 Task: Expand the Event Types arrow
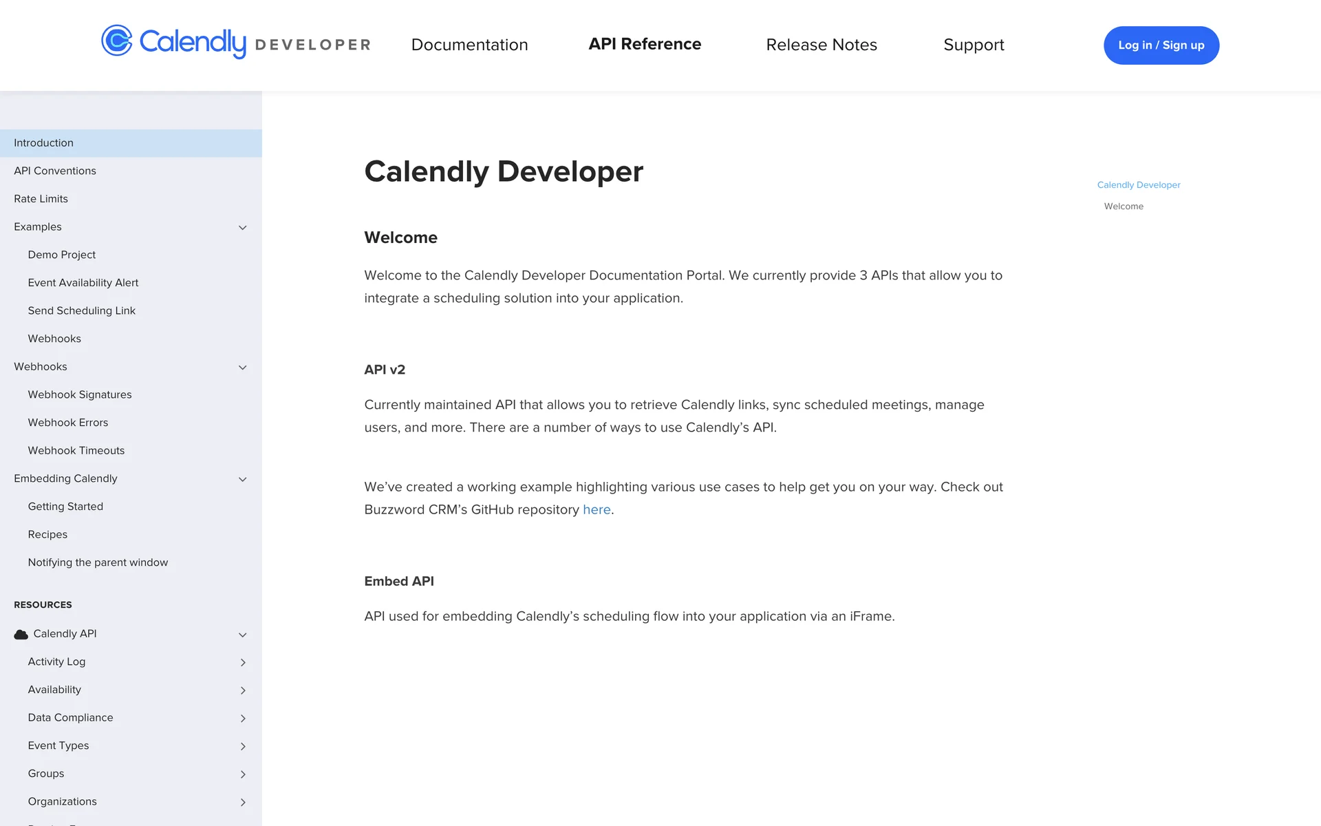243,746
